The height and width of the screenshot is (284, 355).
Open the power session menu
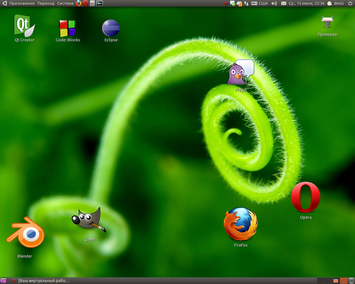click(x=350, y=3)
